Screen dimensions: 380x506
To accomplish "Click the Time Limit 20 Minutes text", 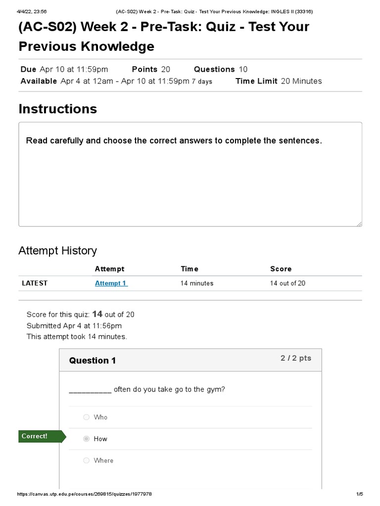I will pyautogui.click(x=279, y=81).
